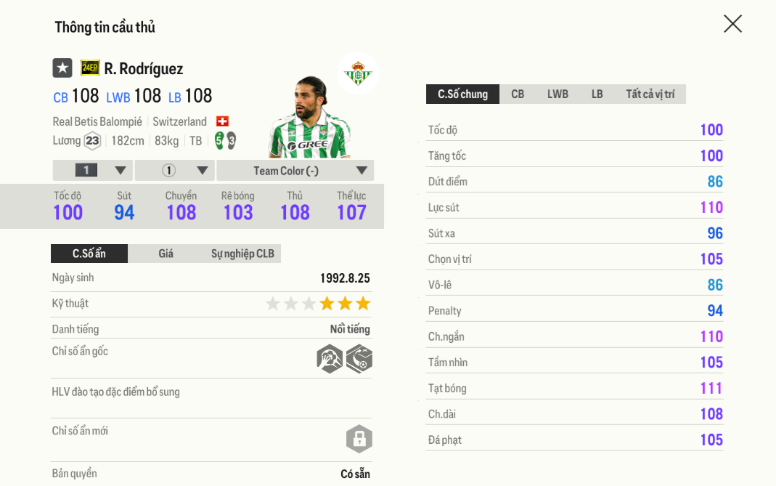Image resolution: width=776 pixels, height=486 pixels.
Task: Click the Real Betis Balompié club name
Action: point(97,121)
